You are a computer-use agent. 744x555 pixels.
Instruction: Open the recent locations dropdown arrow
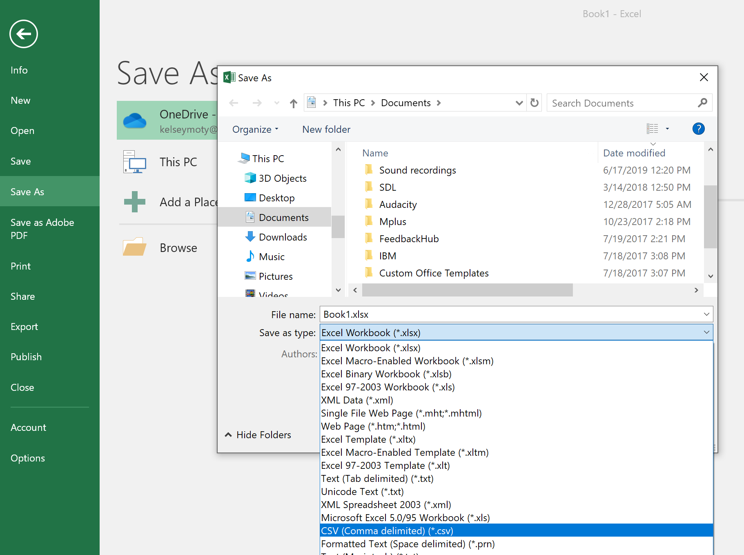click(277, 103)
